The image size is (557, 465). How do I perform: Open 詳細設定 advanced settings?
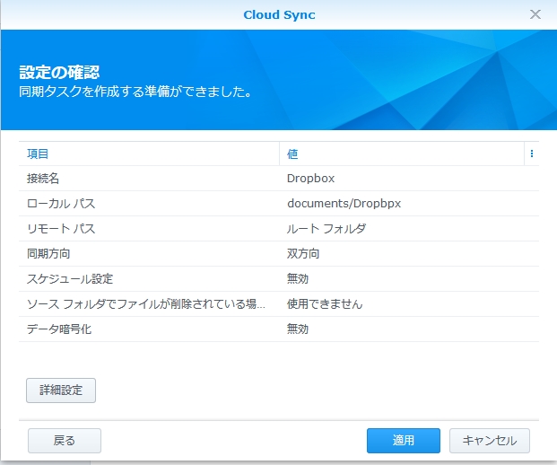point(61,390)
